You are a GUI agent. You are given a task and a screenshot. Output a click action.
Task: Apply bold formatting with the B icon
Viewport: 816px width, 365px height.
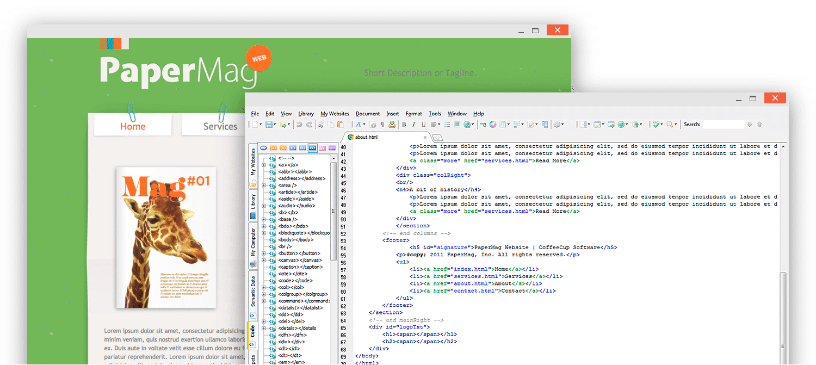[x=404, y=125]
